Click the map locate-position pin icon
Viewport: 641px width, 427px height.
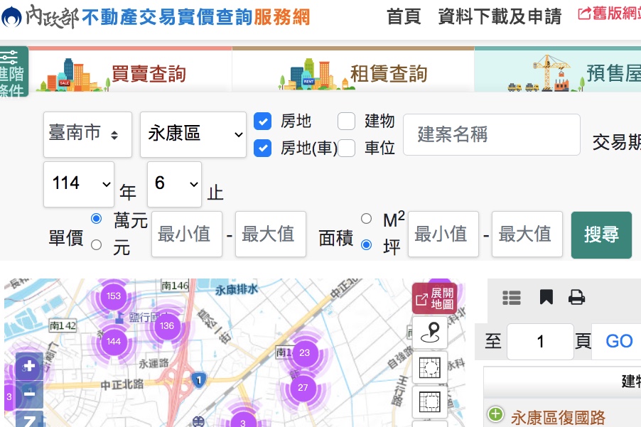(x=430, y=332)
